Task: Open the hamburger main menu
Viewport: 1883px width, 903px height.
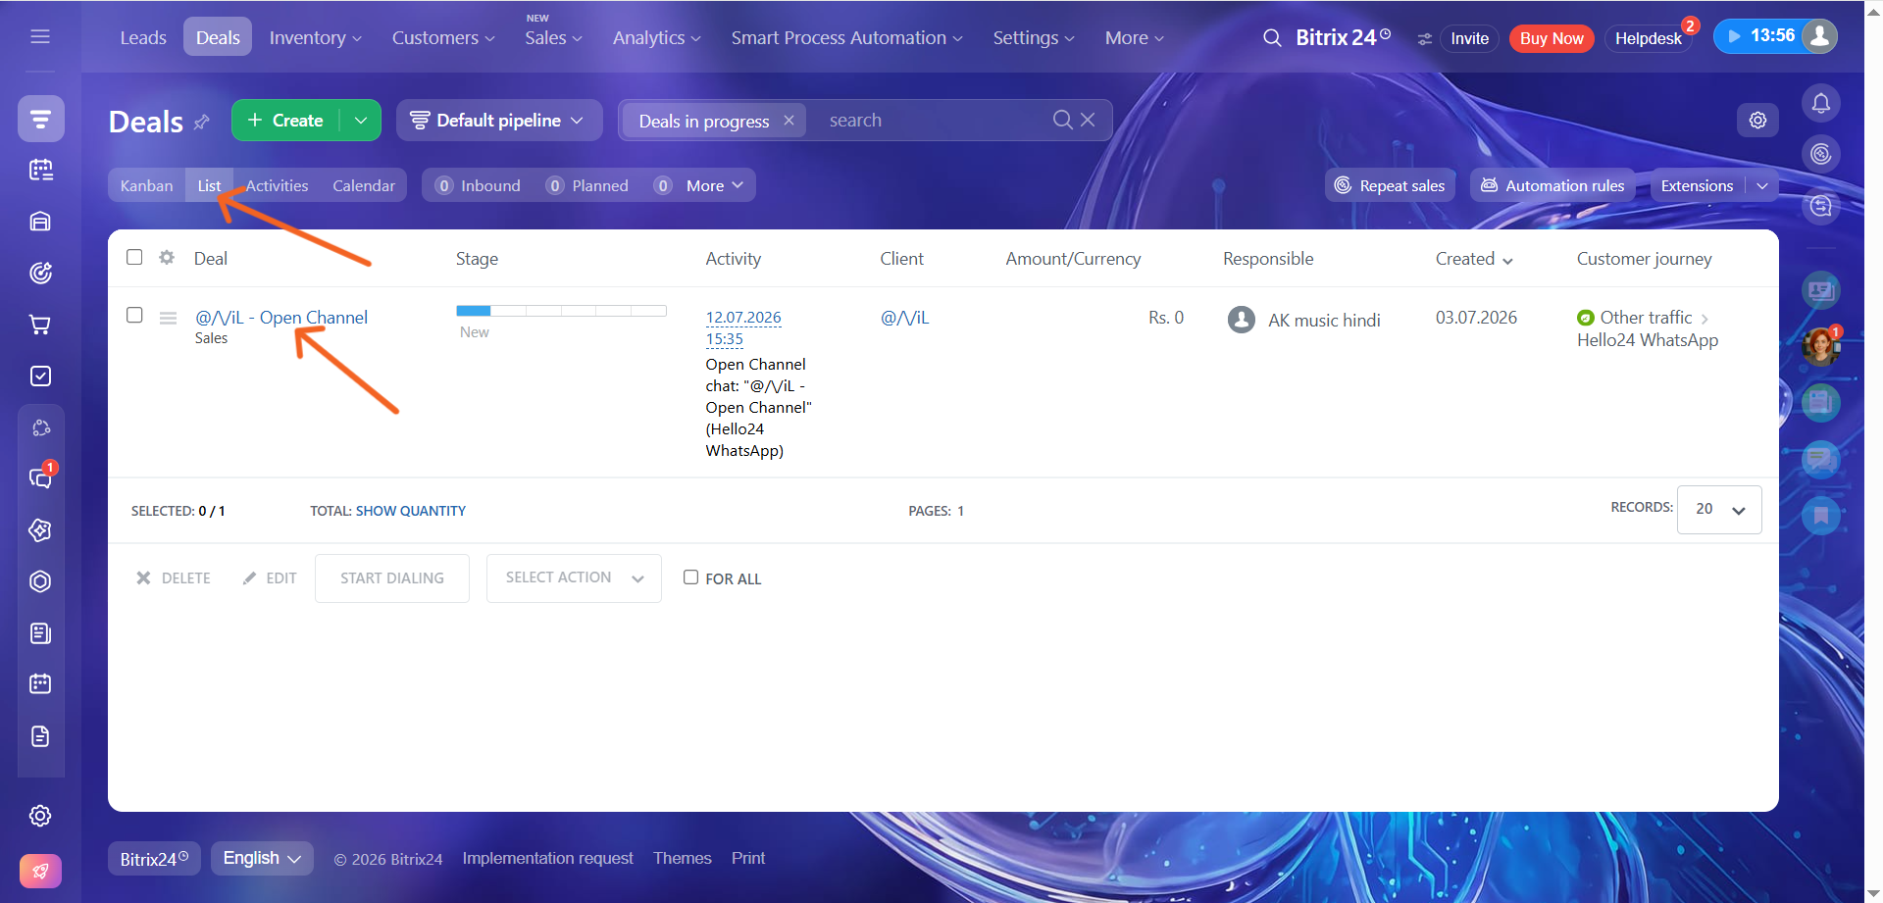Action: (40, 36)
